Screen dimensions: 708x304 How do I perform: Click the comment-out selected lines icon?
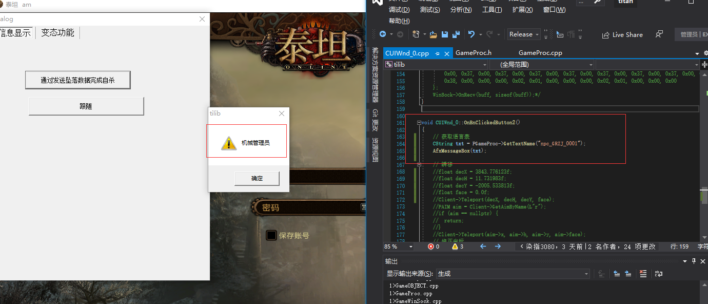[x=560, y=34]
